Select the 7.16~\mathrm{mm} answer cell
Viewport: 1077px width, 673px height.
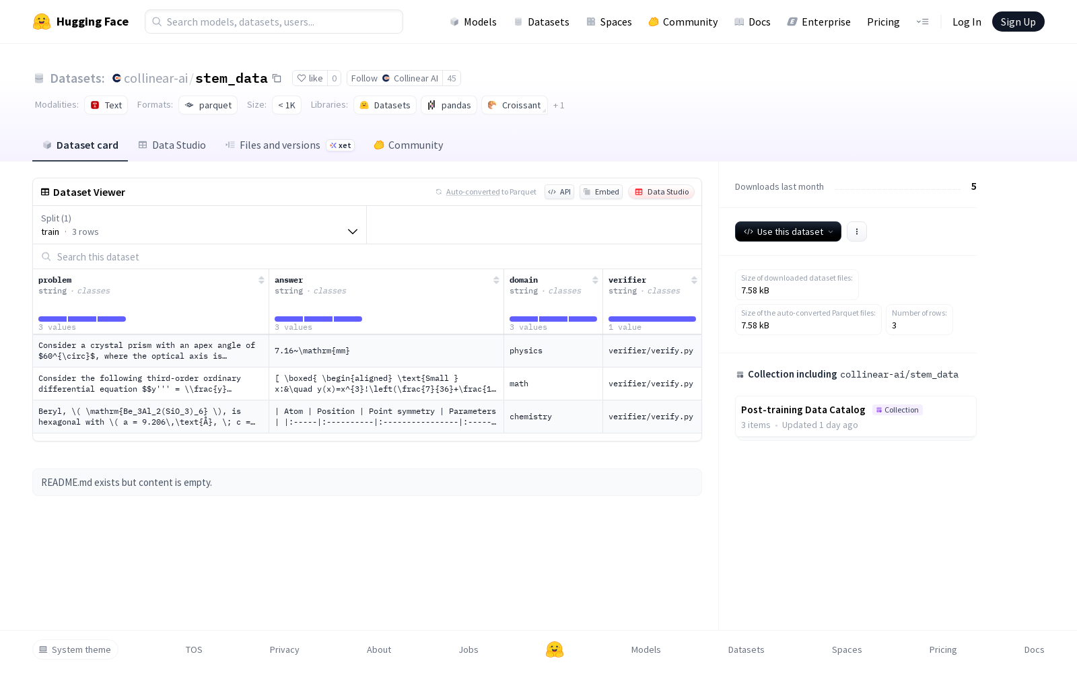(386, 351)
